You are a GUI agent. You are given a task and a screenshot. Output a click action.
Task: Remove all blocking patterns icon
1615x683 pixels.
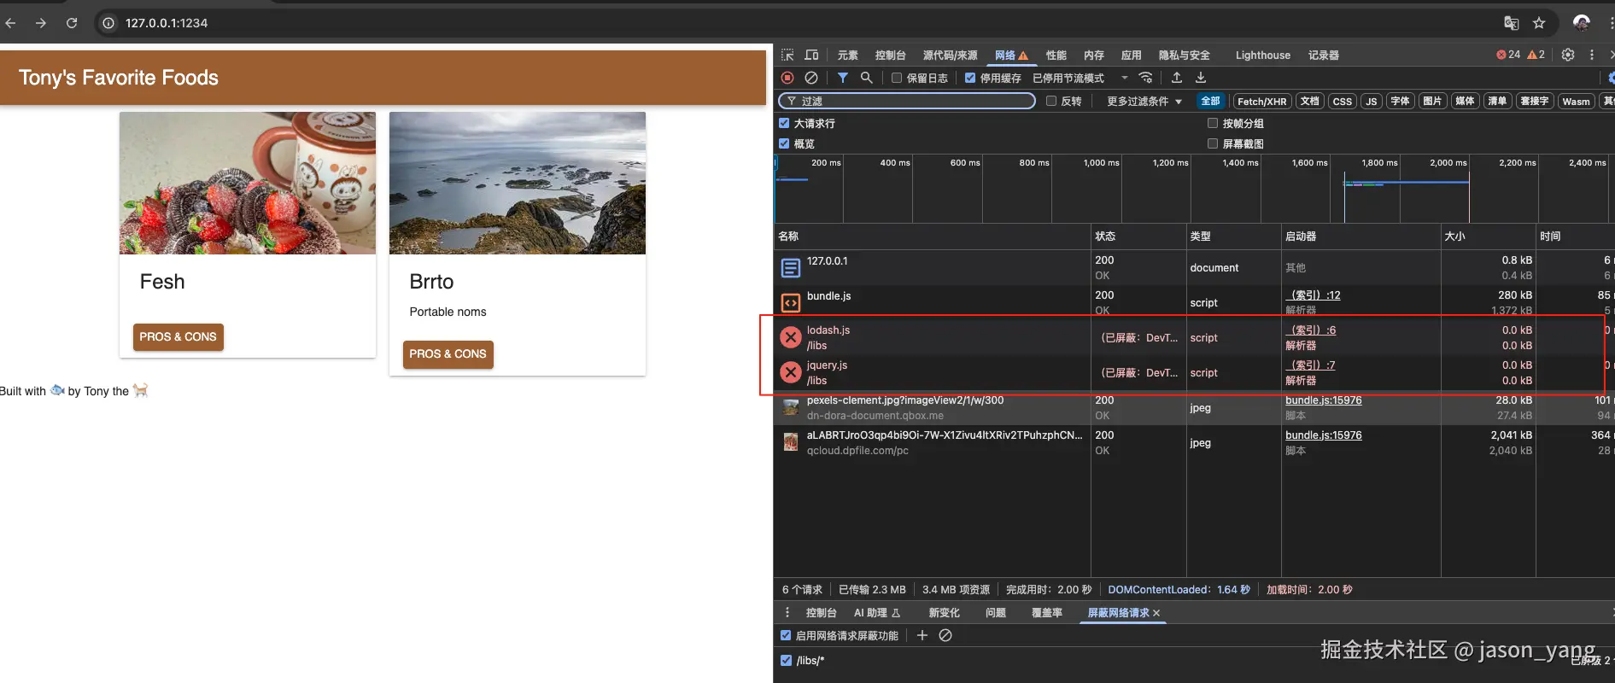(x=945, y=635)
